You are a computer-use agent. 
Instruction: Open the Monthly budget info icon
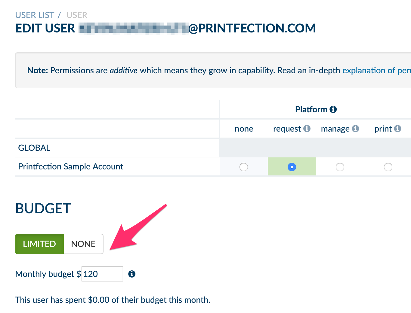click(x=131, y=274)
